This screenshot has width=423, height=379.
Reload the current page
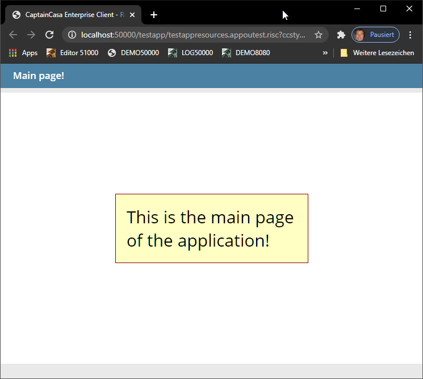pyautogui.click(x=49, y=35)
